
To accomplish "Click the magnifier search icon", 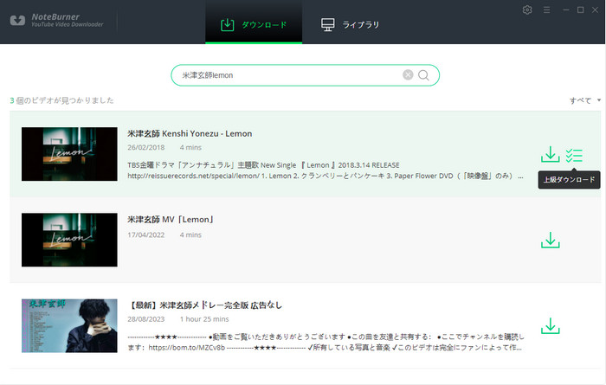I will (x=423, y=75).
